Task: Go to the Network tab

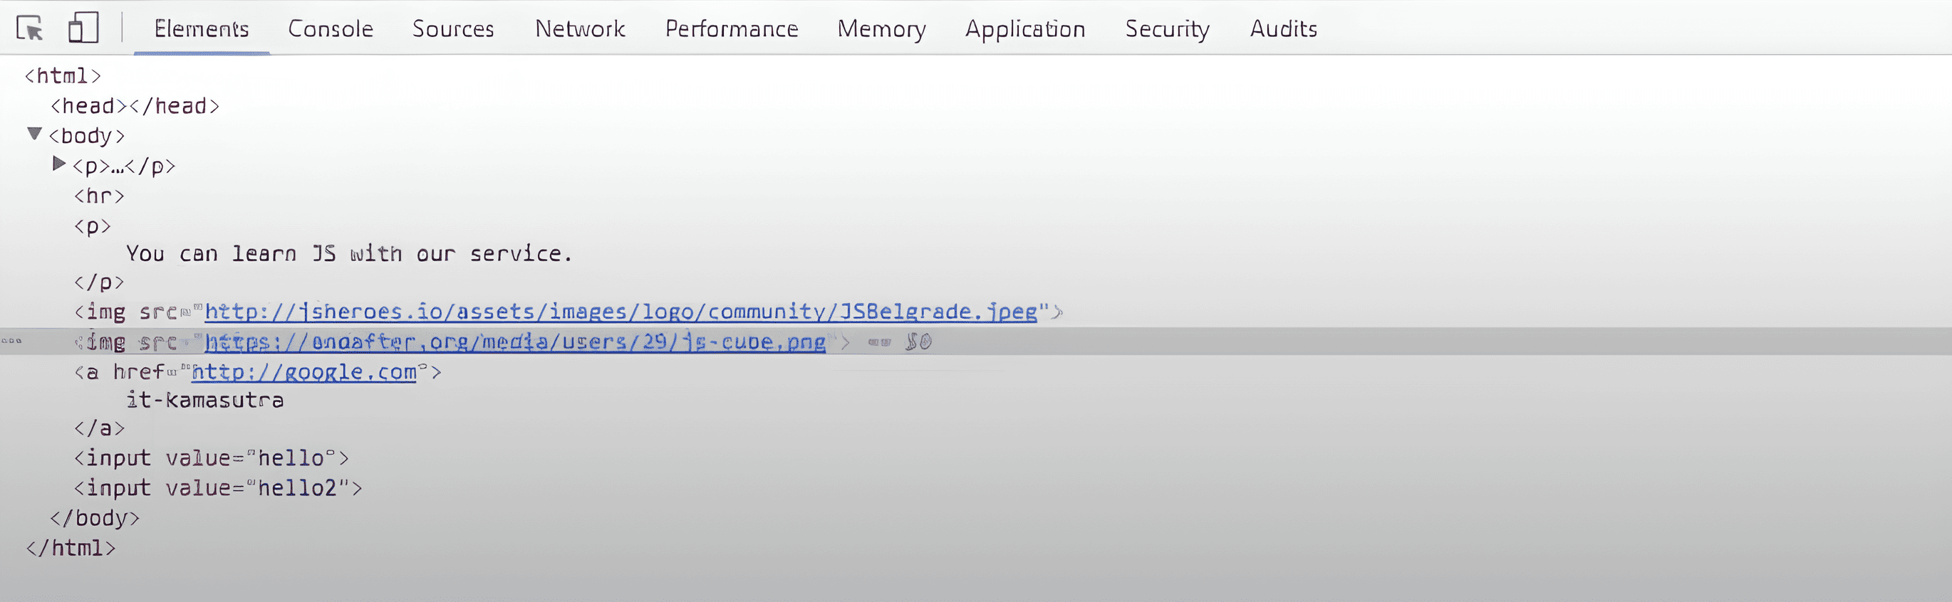Action: click(x=580, y=28)
